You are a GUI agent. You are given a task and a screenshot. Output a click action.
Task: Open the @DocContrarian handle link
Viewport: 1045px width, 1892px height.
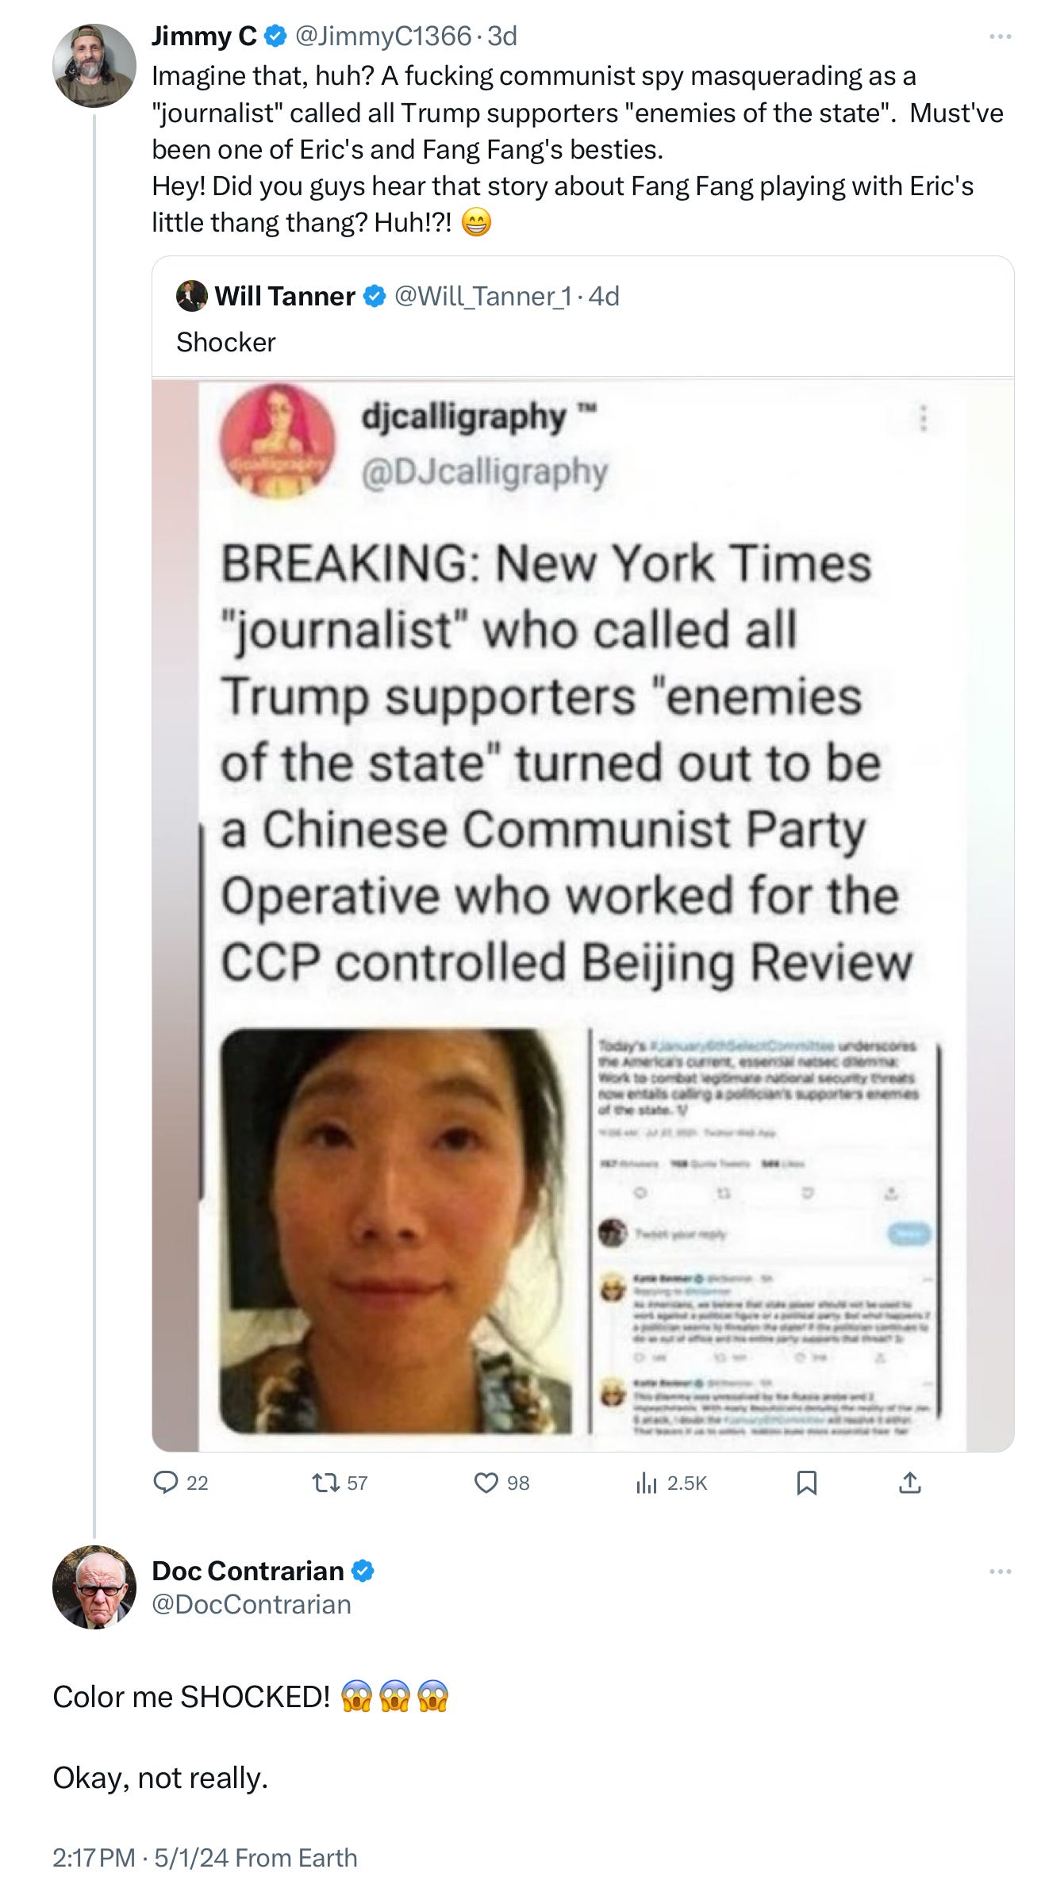click(252, 1604)
